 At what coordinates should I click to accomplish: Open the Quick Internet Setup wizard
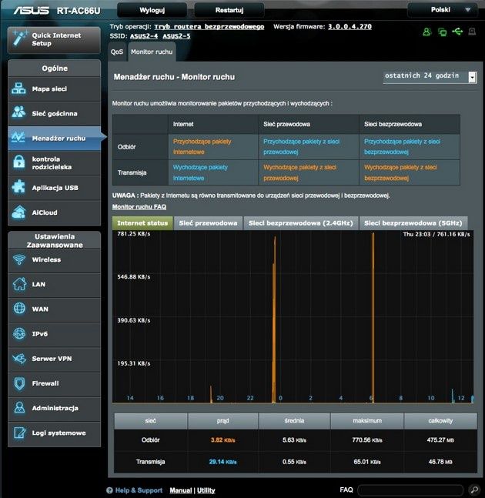55,40
